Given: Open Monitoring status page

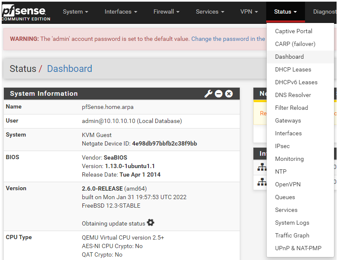Looking at the screenshot, I should (x=300, y=159).
